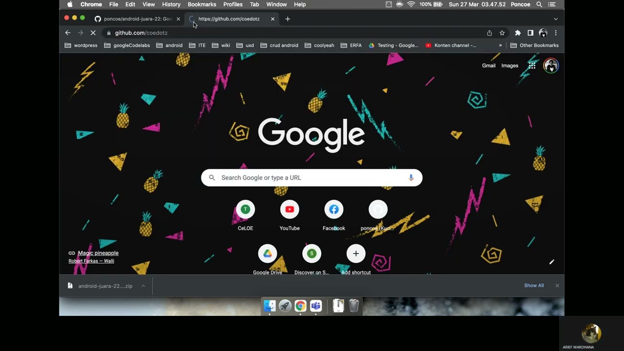
Task: Open the Konten channel bookmark
Action: [x=451, y=45]
